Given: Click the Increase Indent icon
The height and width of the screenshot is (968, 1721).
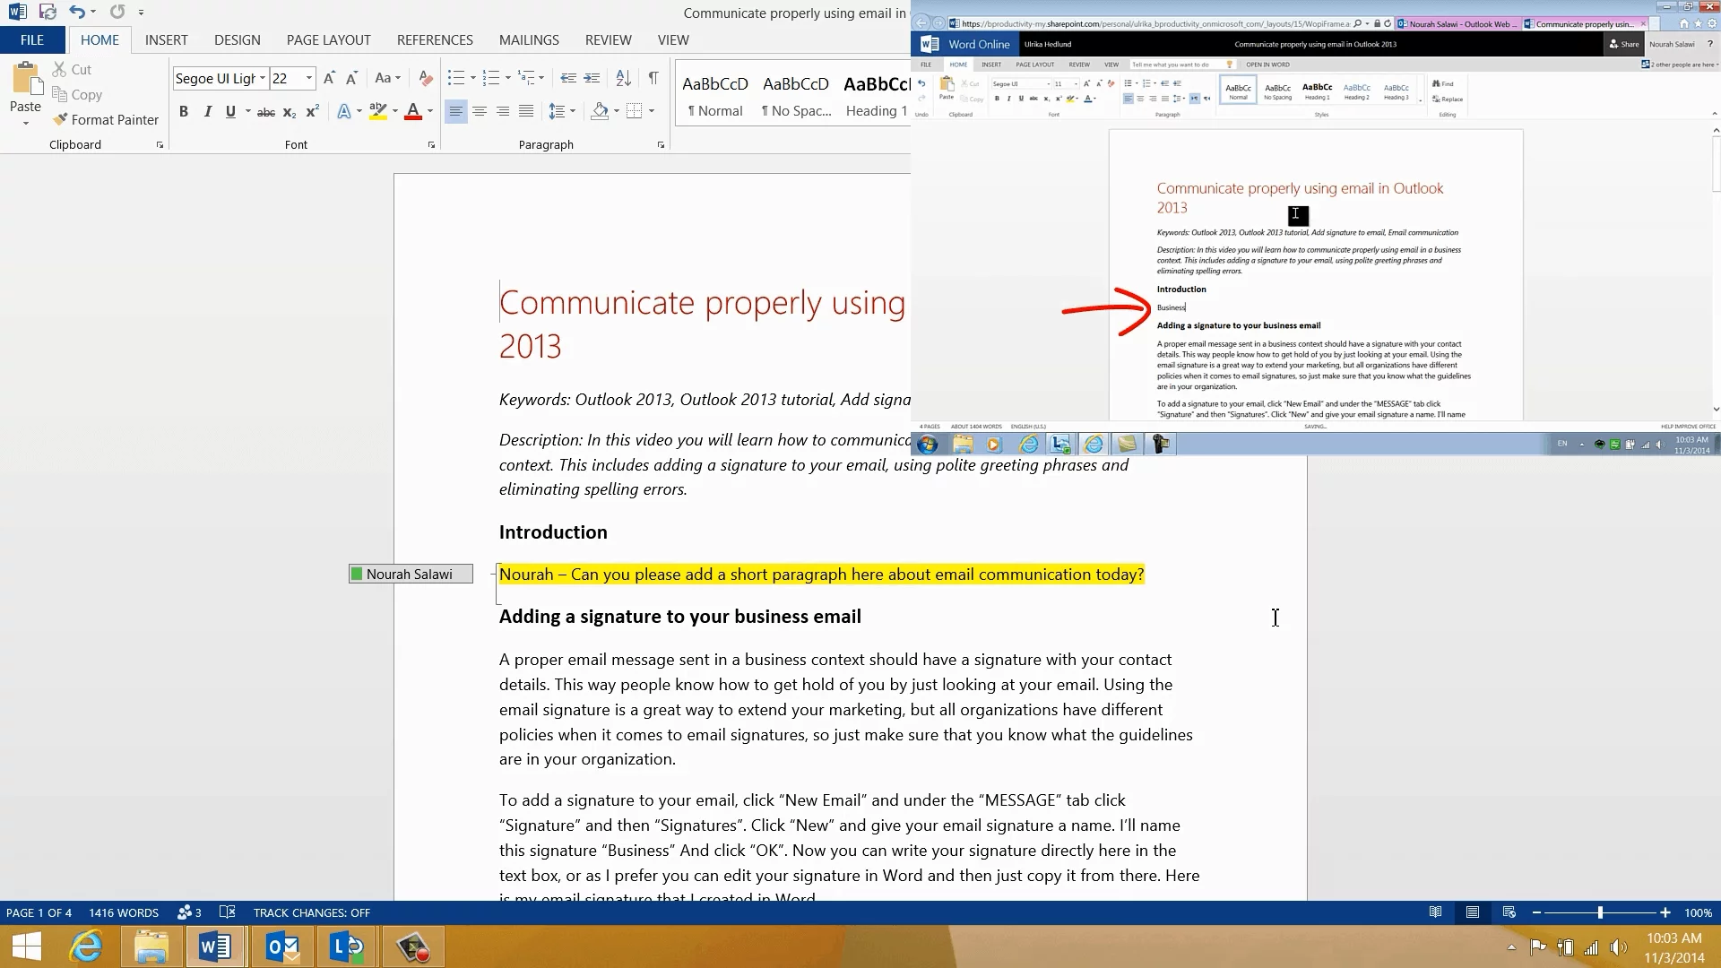Looking at the screenshot, I should tap(592, 78).
